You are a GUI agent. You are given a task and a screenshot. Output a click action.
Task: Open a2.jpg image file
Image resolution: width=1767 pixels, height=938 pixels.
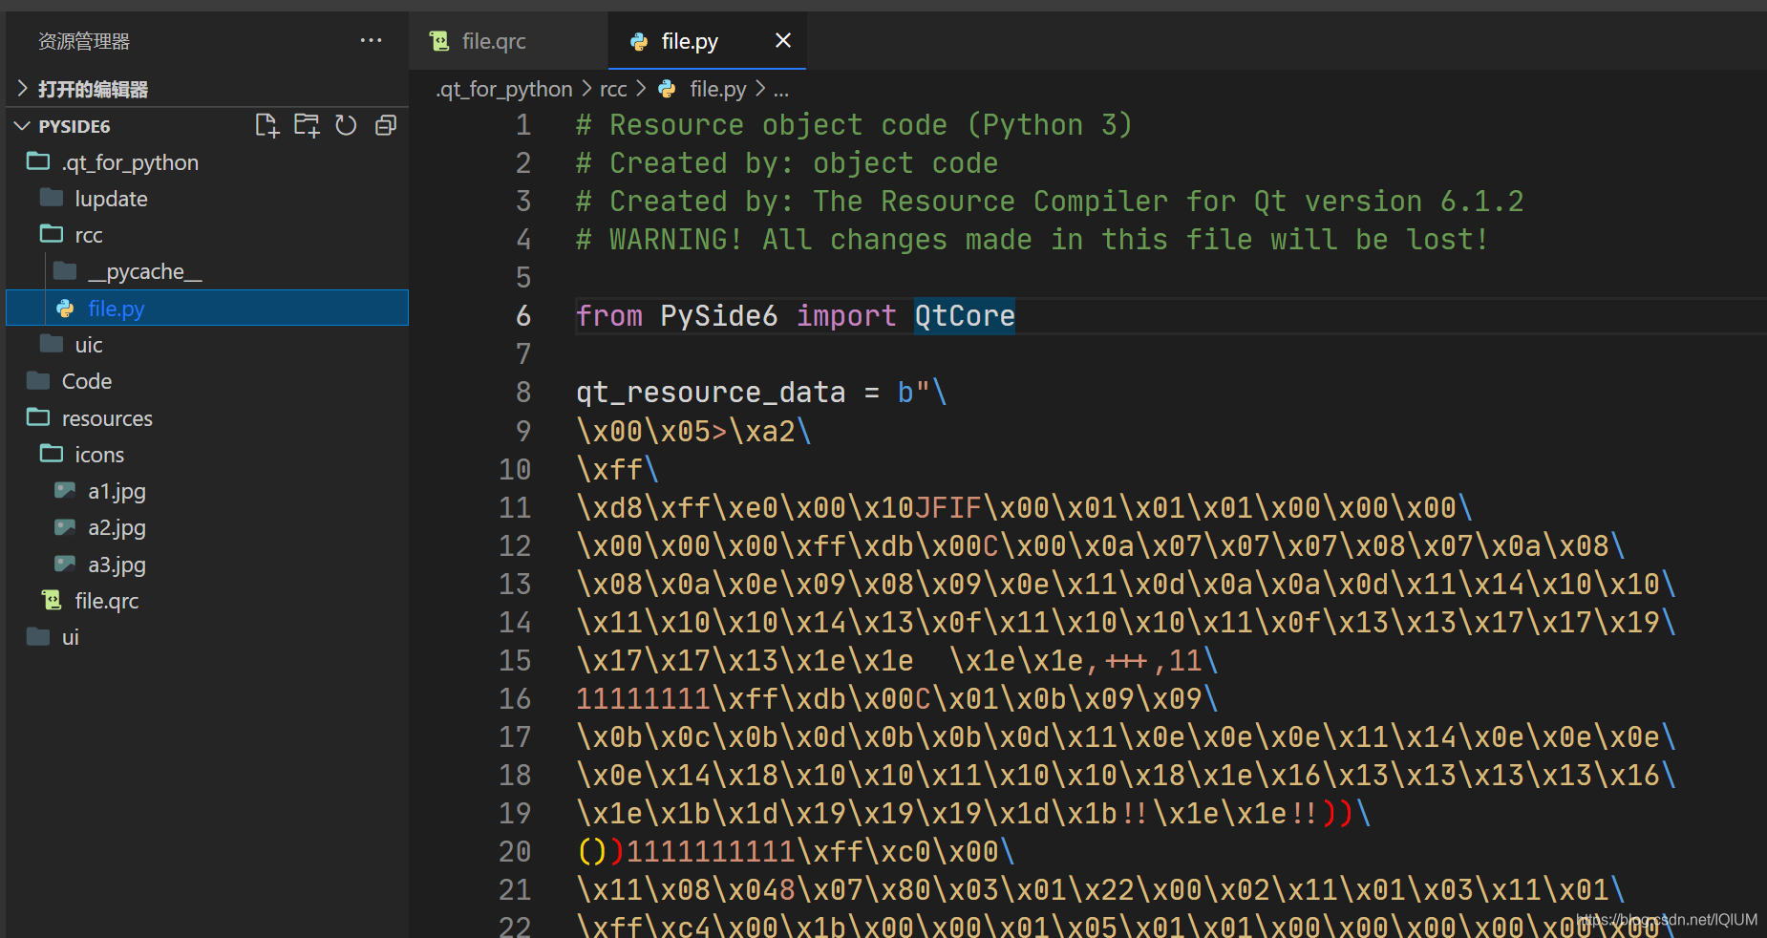pos(207,527)
